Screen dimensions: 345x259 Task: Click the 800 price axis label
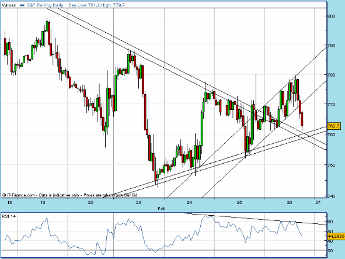click(x=331, y=16)
